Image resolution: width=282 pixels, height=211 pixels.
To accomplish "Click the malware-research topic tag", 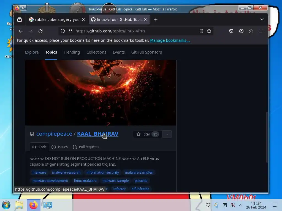I will (x=66, y=173).
